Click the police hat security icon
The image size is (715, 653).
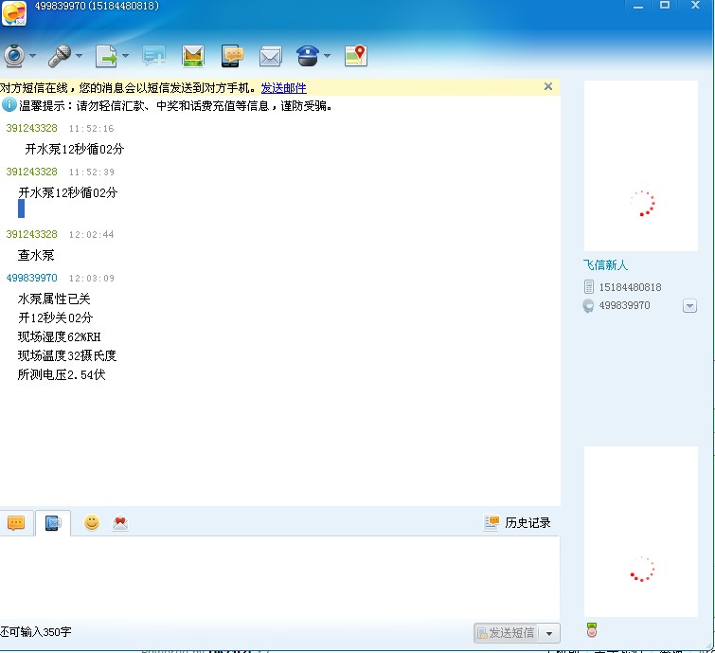pos(308,56)
